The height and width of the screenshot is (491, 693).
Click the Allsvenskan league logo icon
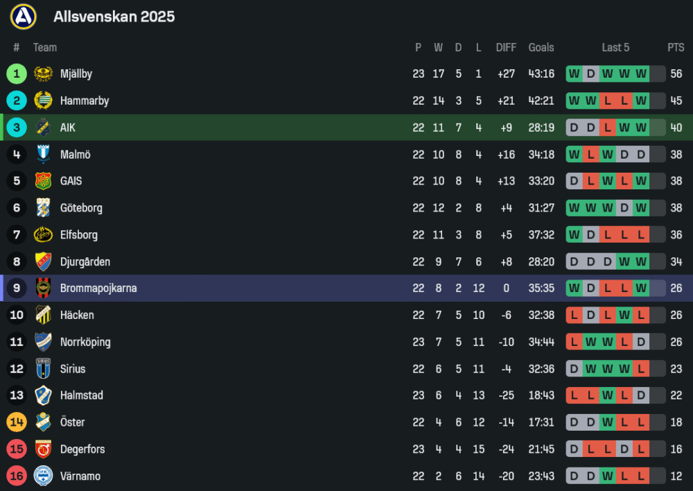pos(23,16)
